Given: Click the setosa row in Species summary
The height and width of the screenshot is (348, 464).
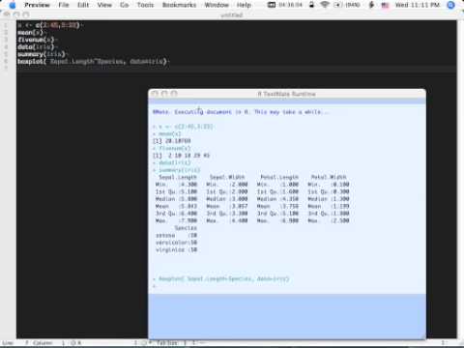Looking at the screenshot, I should (x=176, y=235).
